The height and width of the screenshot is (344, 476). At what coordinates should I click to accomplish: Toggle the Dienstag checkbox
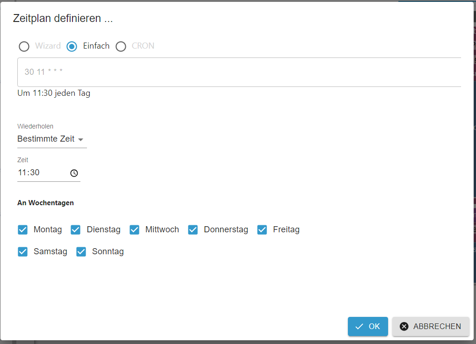coord(76,230)
